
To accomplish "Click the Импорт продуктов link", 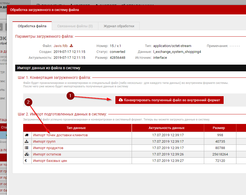I will [48, 148].
